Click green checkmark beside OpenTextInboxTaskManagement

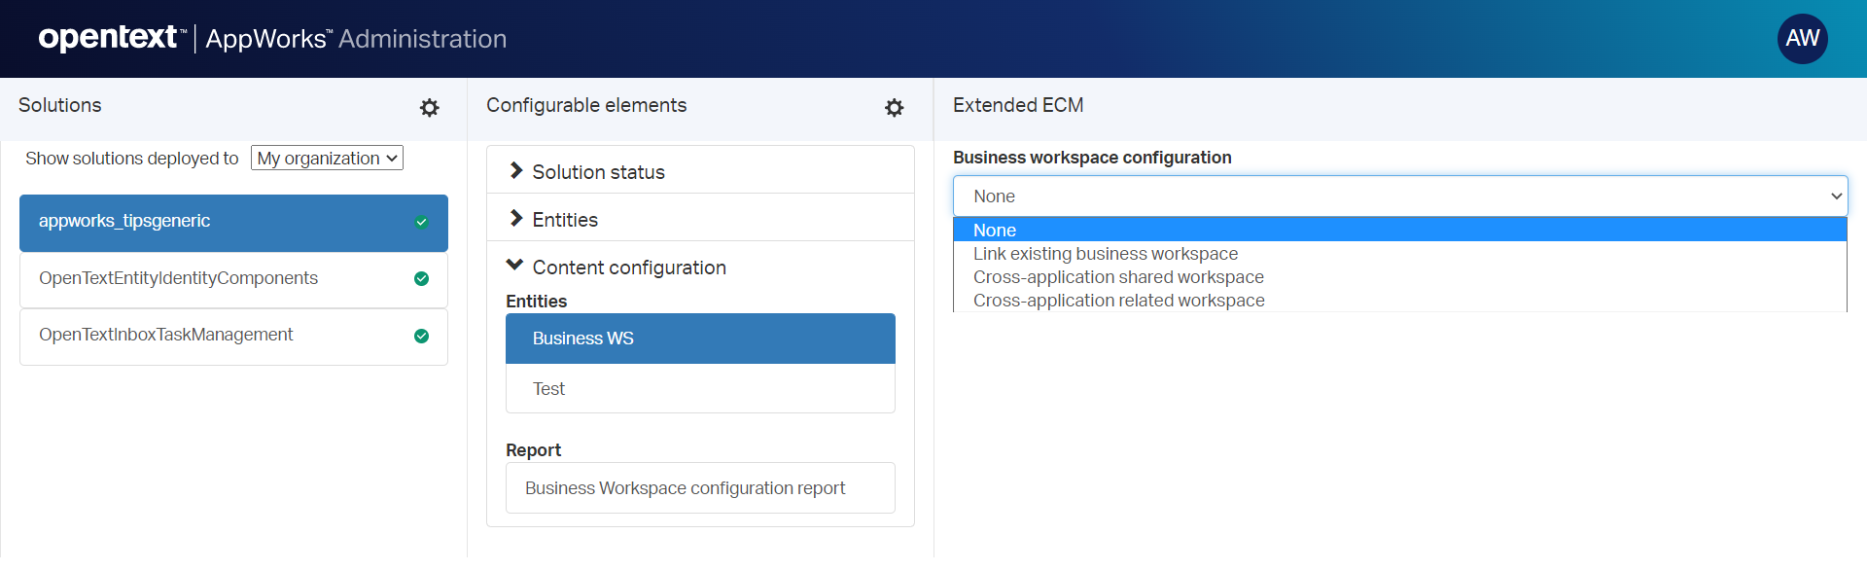tap(421, 336)
